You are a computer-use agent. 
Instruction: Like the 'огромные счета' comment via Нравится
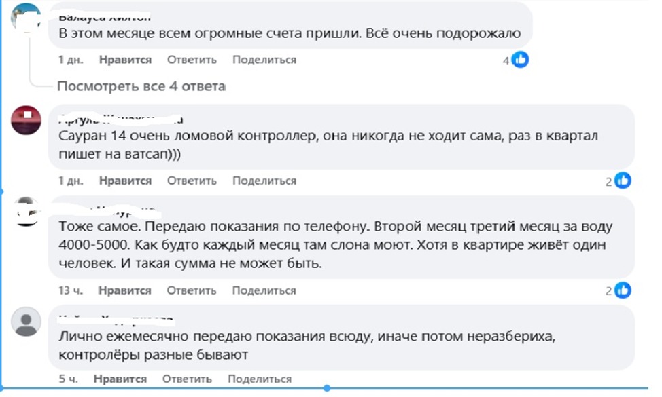[125, 60]
